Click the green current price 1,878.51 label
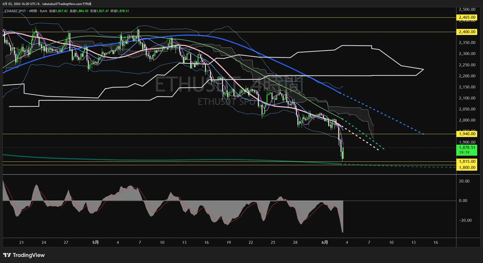The height and width of the screenshot is (263, 483). tap(467, 148)
